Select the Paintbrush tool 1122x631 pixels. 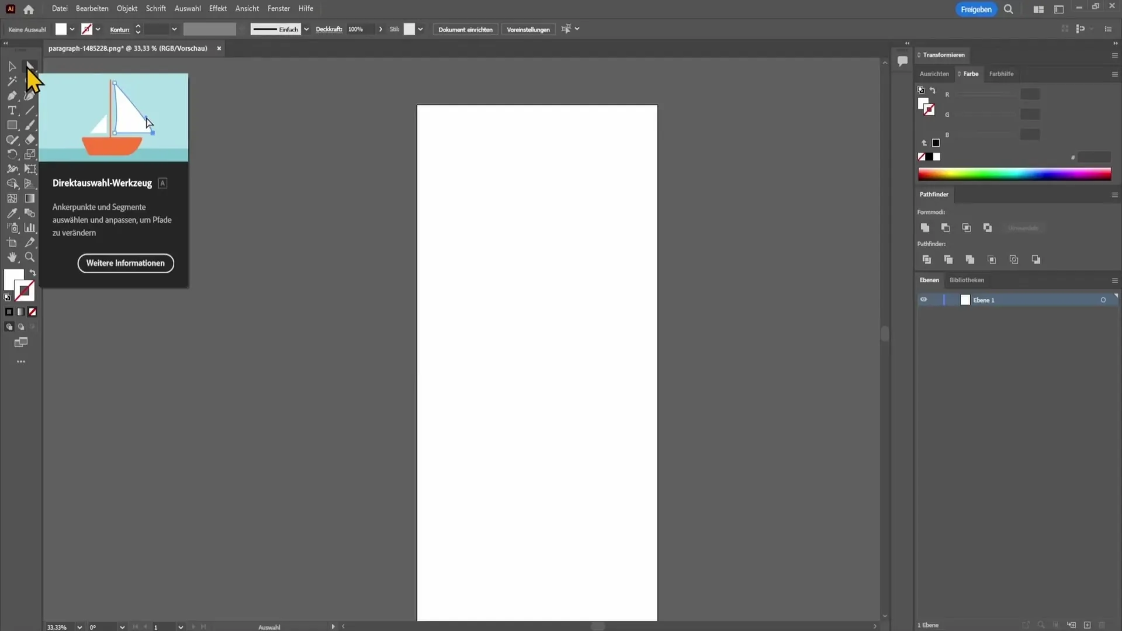(30, 125)
